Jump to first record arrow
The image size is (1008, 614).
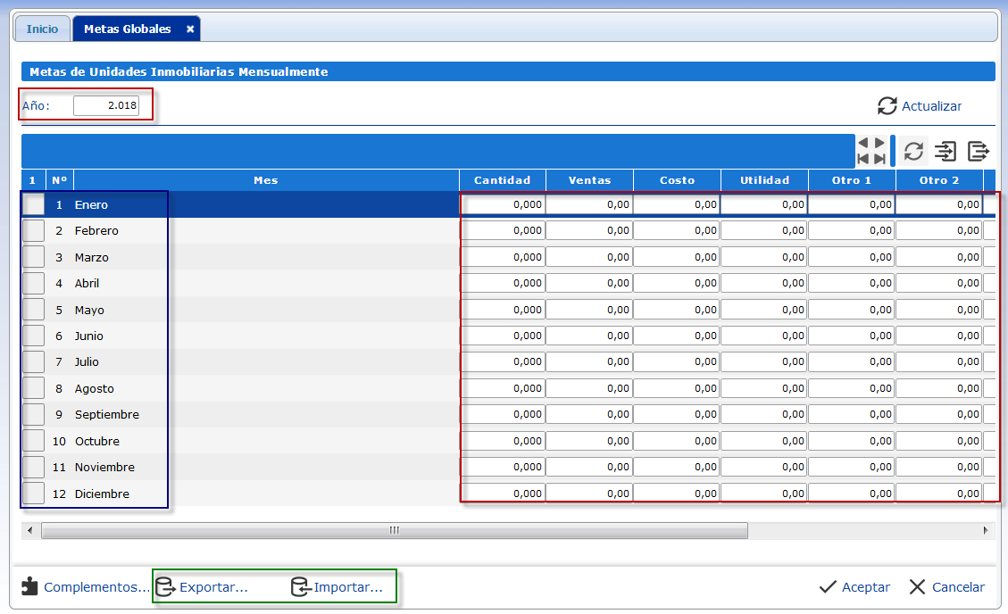(x=863, y=159)
